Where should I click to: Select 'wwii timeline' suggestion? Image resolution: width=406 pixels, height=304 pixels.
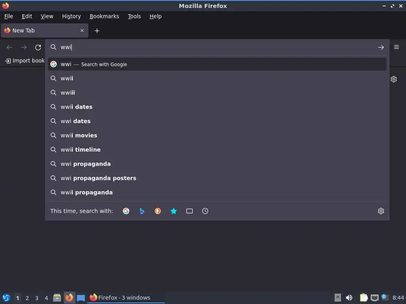click(x=217, y=149)
